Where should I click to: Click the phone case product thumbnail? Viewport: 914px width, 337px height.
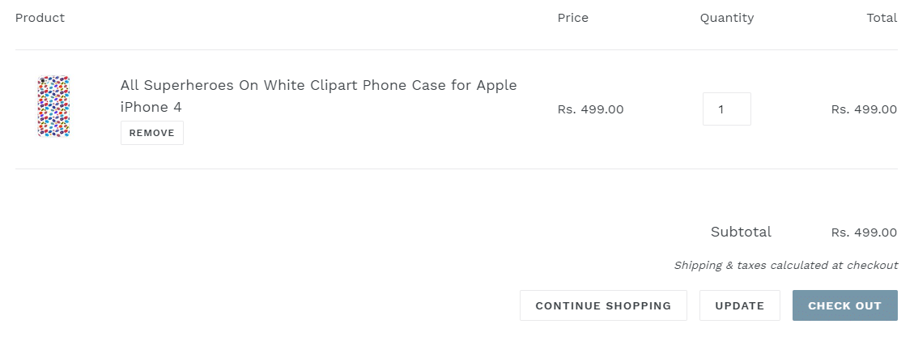(x=53, y=107)
